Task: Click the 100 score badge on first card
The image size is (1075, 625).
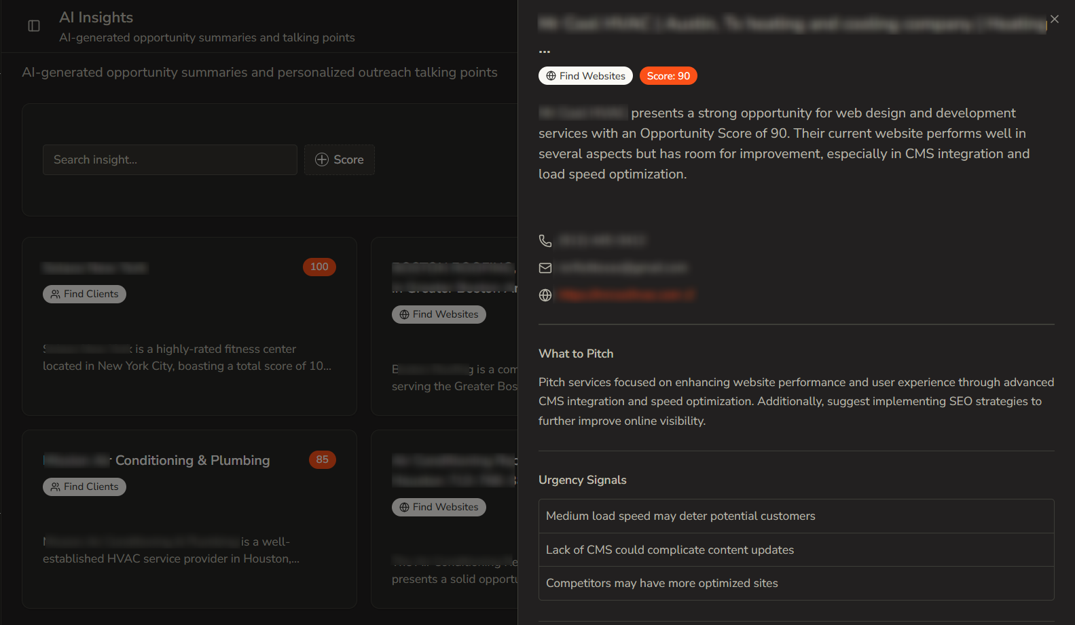Action: (319, 267)
